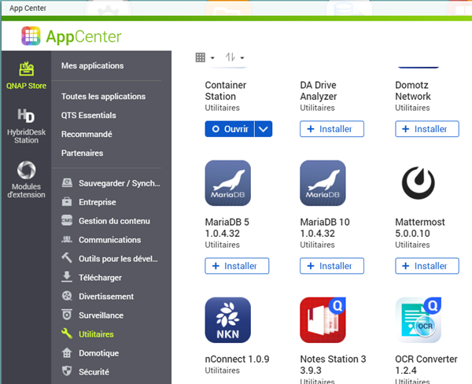Click Utilitaires label under Container Station
This screenshot has width=472, height=384.
(x=222, y=108)
